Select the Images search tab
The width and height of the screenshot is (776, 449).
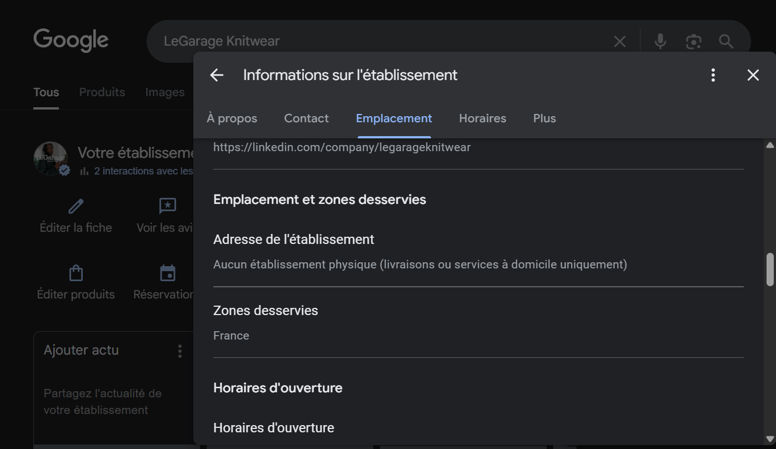[x=164, y=92]
